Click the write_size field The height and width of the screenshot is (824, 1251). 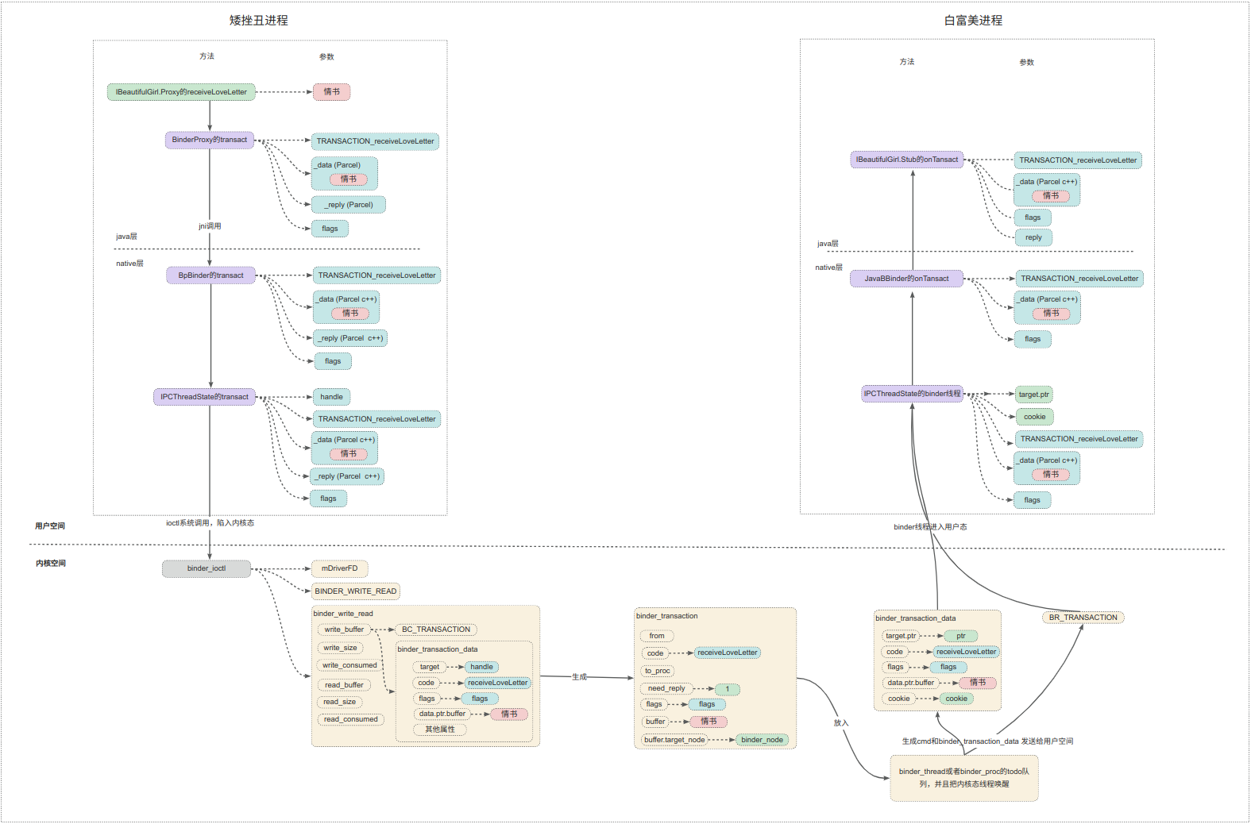[x=340, y=648]
